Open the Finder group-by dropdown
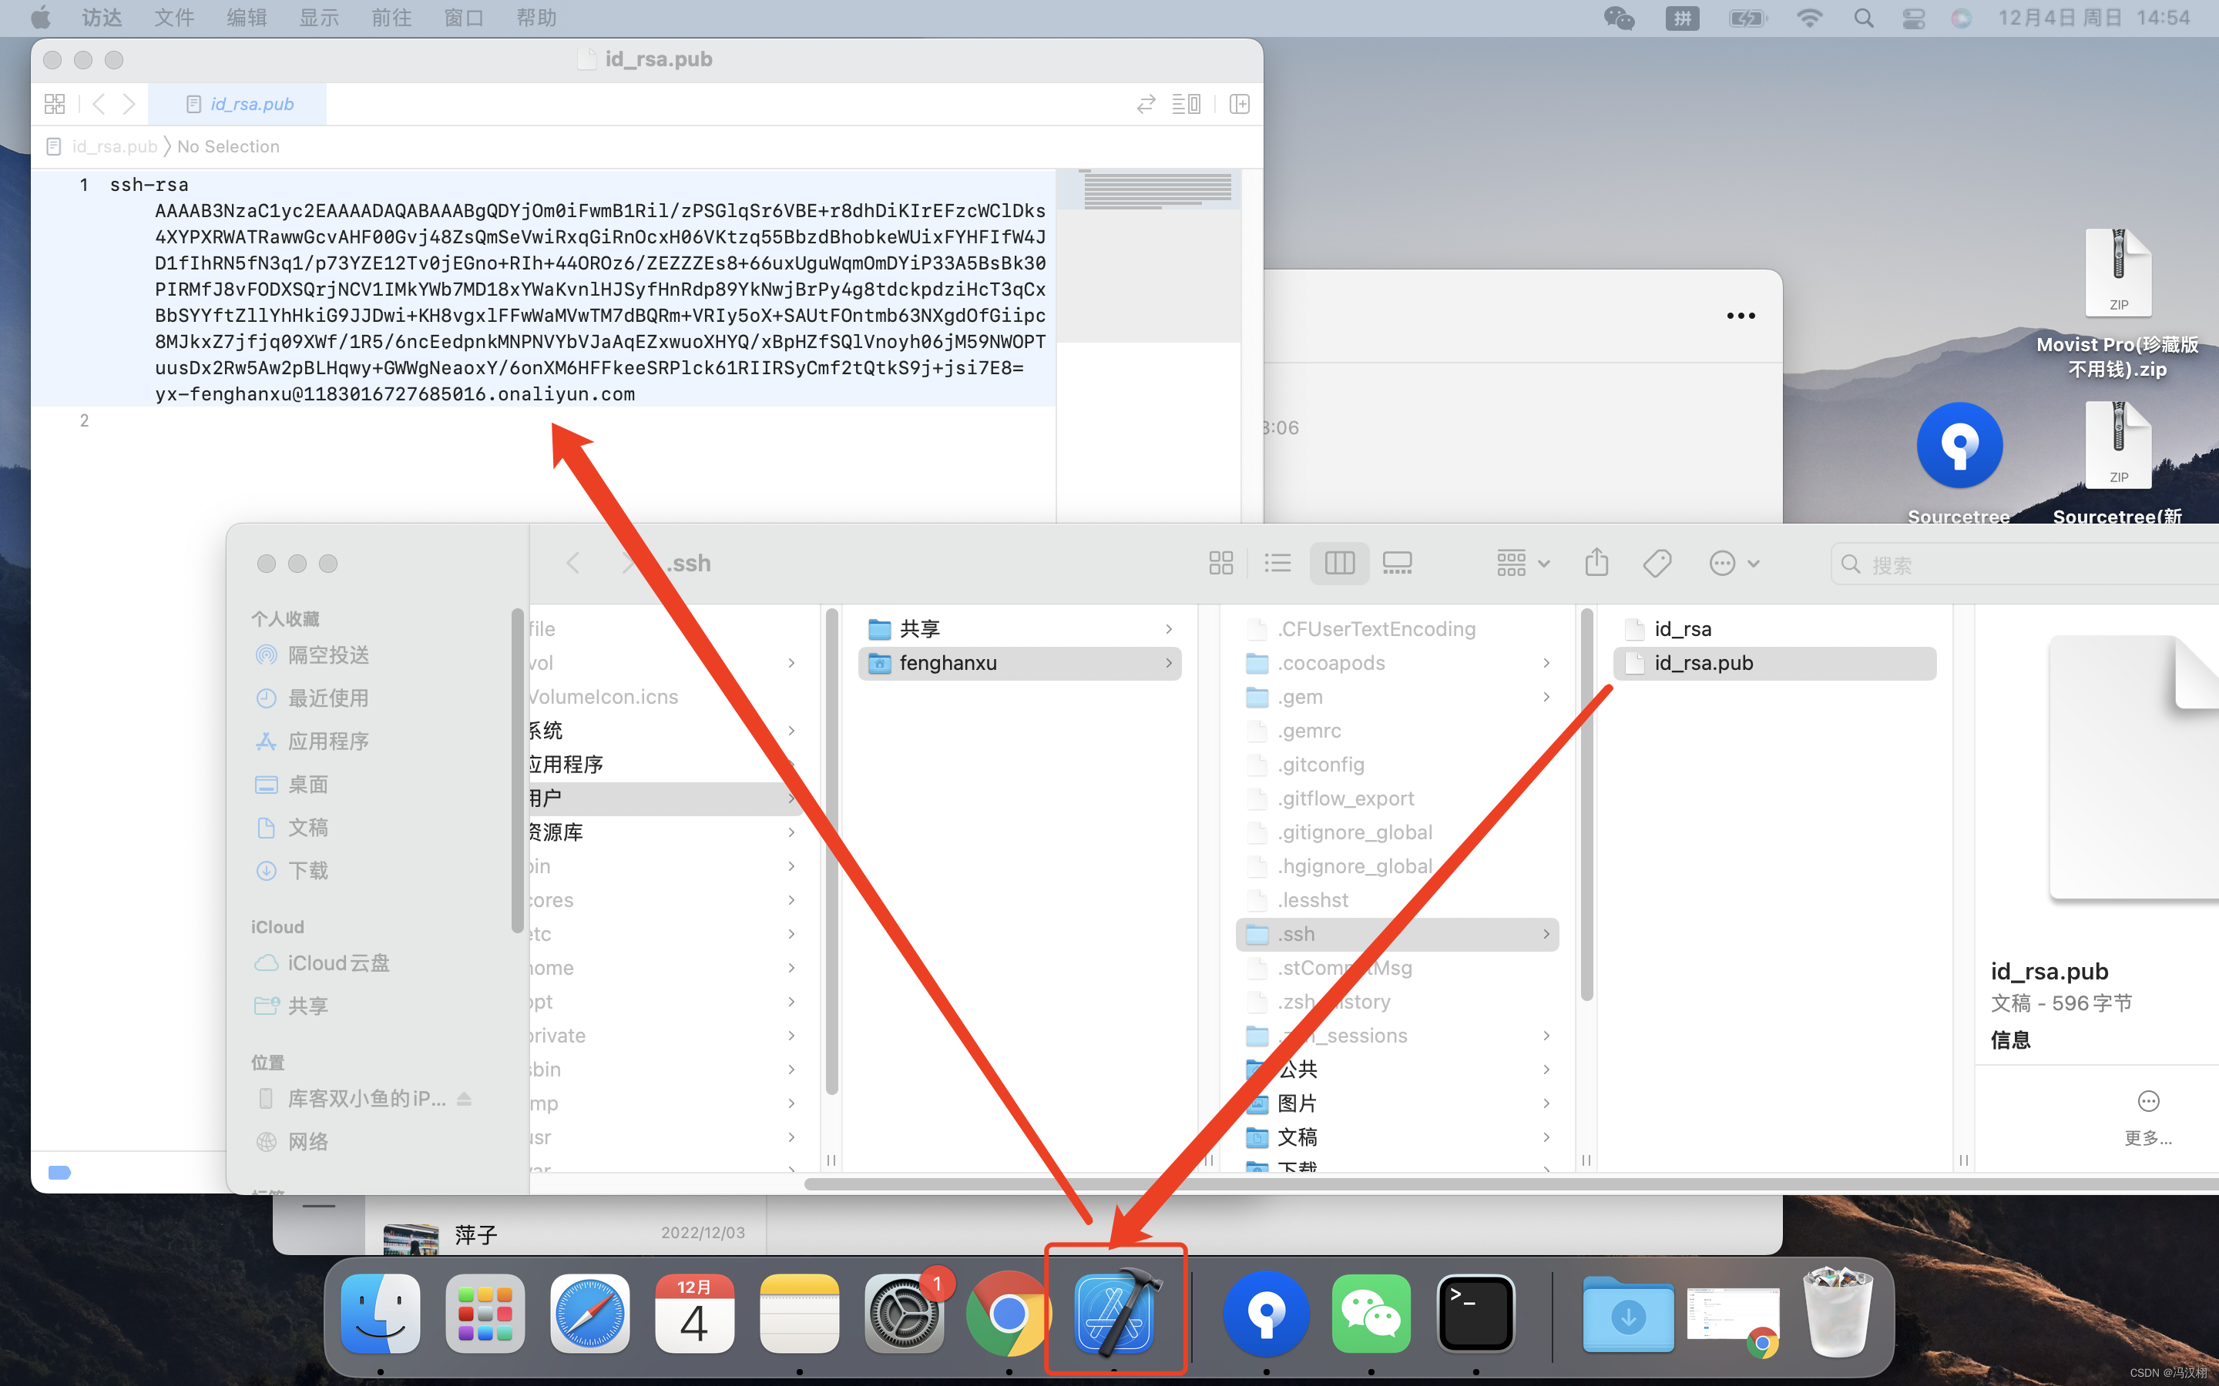Screen dimensions: 2219x1386 (1522, 563)
